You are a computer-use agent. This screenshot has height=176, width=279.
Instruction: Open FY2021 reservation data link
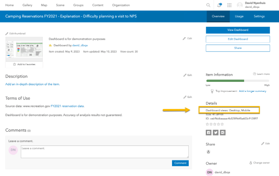(67, 106)
